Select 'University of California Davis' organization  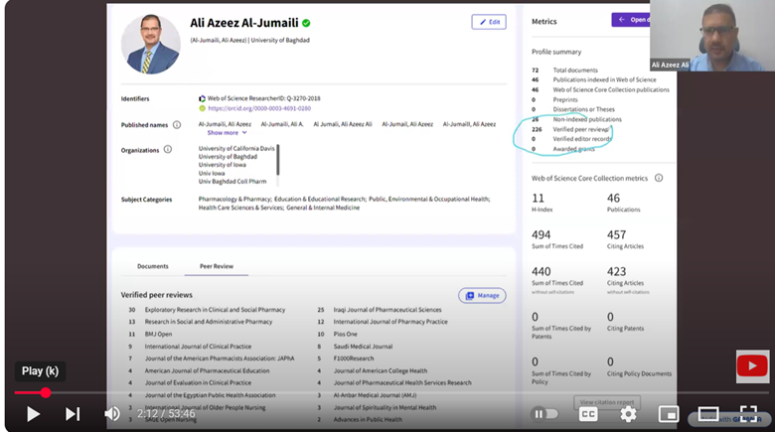click(x=236, y=148)
